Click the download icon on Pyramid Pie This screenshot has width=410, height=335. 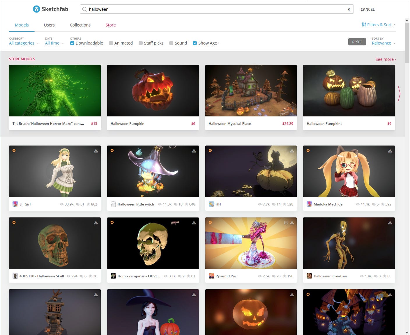tap(292, 223)
